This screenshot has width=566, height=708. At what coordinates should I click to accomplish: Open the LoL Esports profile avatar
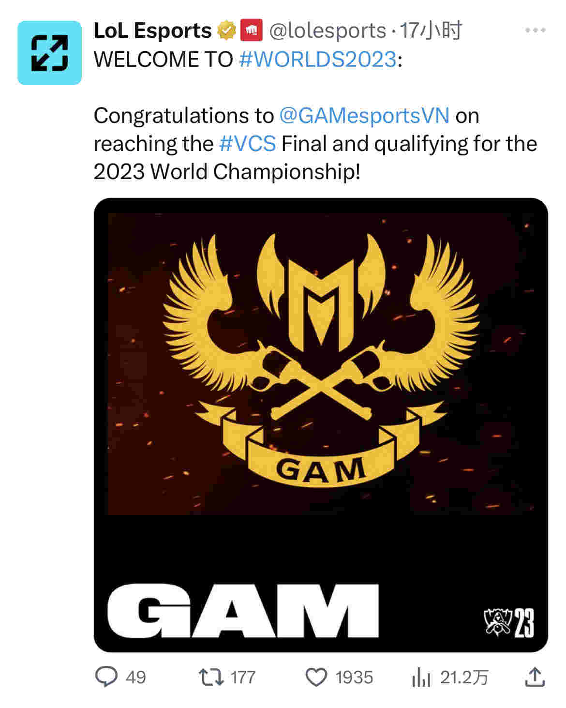point(49,53)
